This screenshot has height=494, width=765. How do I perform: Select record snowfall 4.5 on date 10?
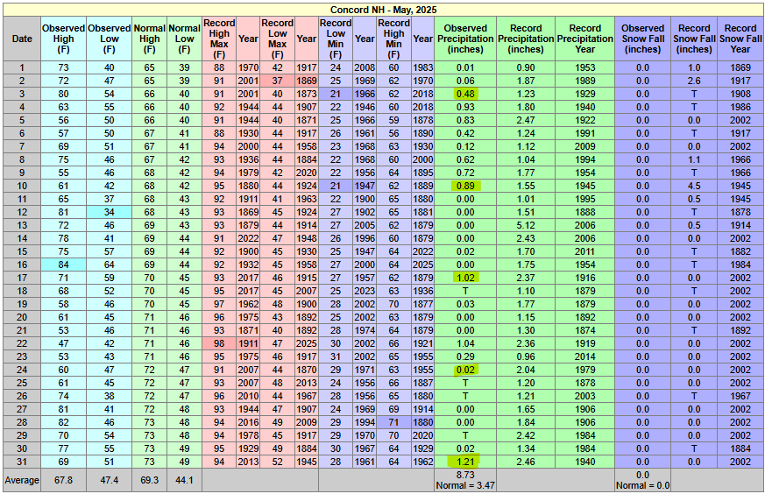pyautogui.click(x=694, y=186)
